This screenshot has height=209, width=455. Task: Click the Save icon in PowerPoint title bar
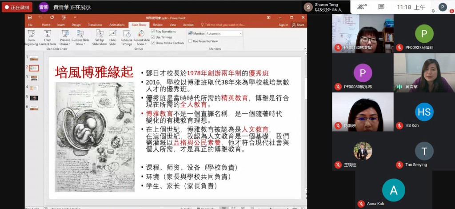(x=30, y=17)
